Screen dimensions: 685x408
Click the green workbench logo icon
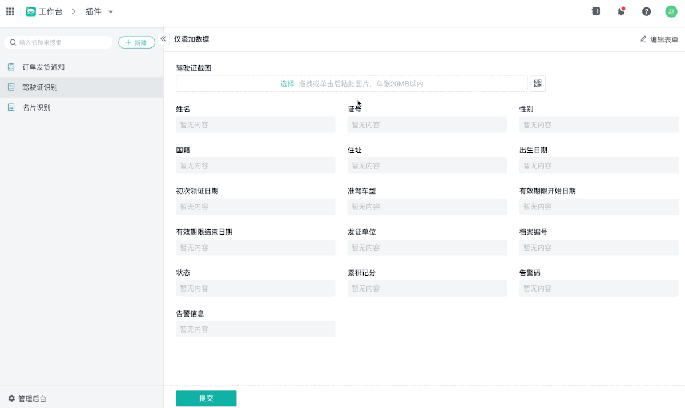(31, 11)
